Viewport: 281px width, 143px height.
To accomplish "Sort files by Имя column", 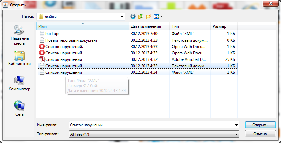I will pos(83,26).
